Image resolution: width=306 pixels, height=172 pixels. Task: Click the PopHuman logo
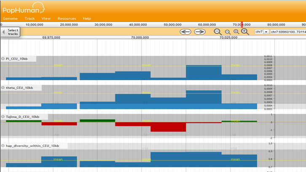(24, 8)
